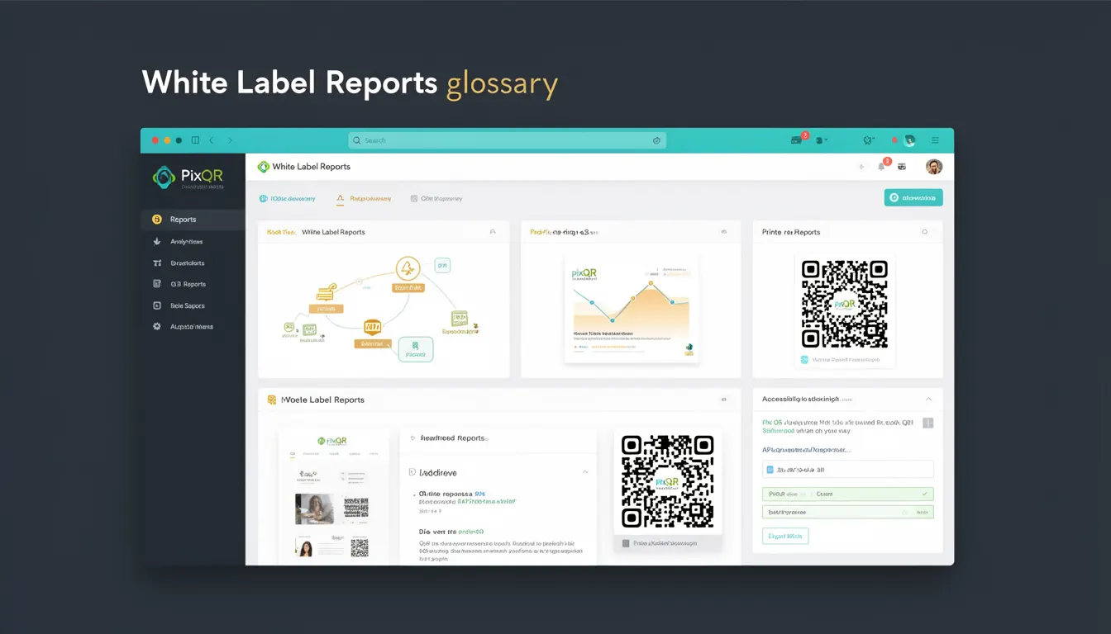Open the sidebar item with gear icon

(x=193, y=327)
